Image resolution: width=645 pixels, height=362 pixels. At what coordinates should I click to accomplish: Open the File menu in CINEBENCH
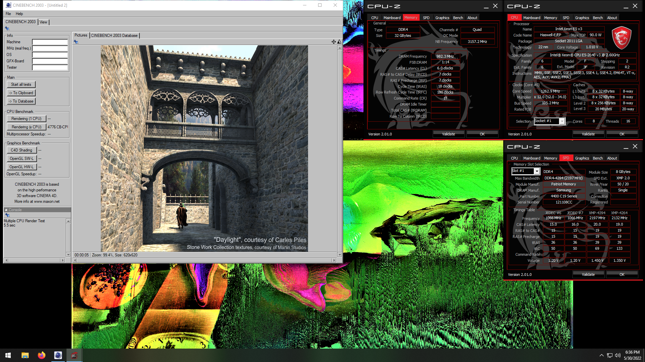[8, 14]
